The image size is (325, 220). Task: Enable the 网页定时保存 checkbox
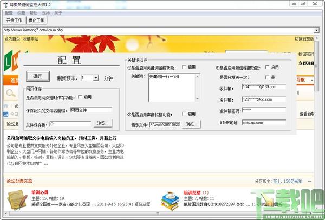[80, 97]
